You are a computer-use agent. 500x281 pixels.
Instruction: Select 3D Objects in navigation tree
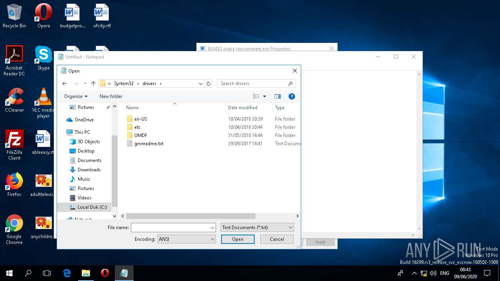[89, 142]
